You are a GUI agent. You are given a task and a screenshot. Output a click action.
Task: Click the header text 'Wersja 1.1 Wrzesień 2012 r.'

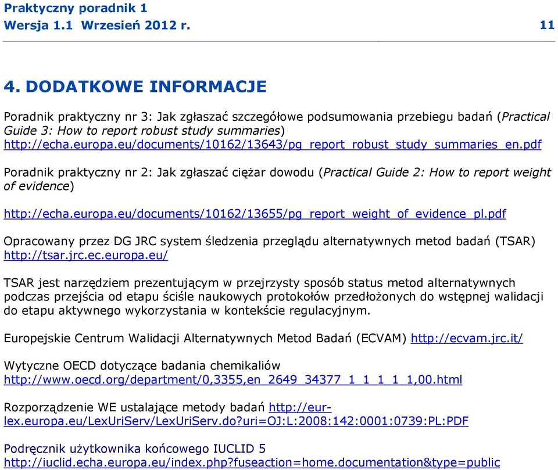97,25
